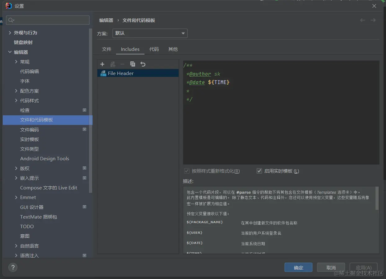Image resolution: width=386 pixels, height=279 pixels.
Task: Select 实时模板 in settings tree
Action: pos(29,139)
